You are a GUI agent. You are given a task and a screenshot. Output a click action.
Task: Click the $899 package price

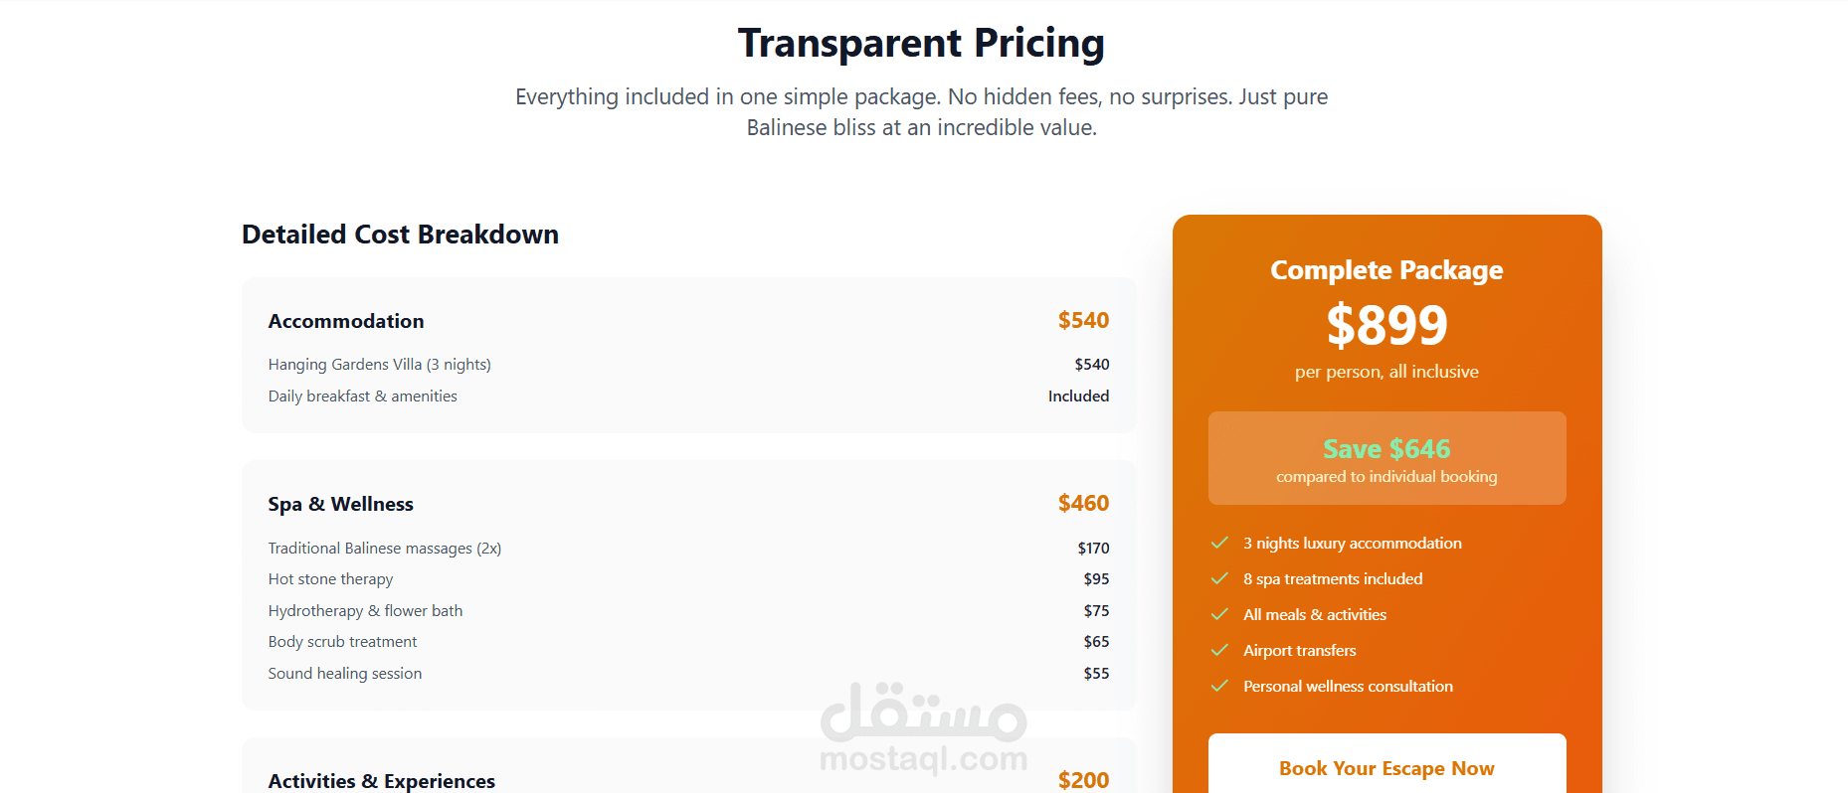(1386, 325)
